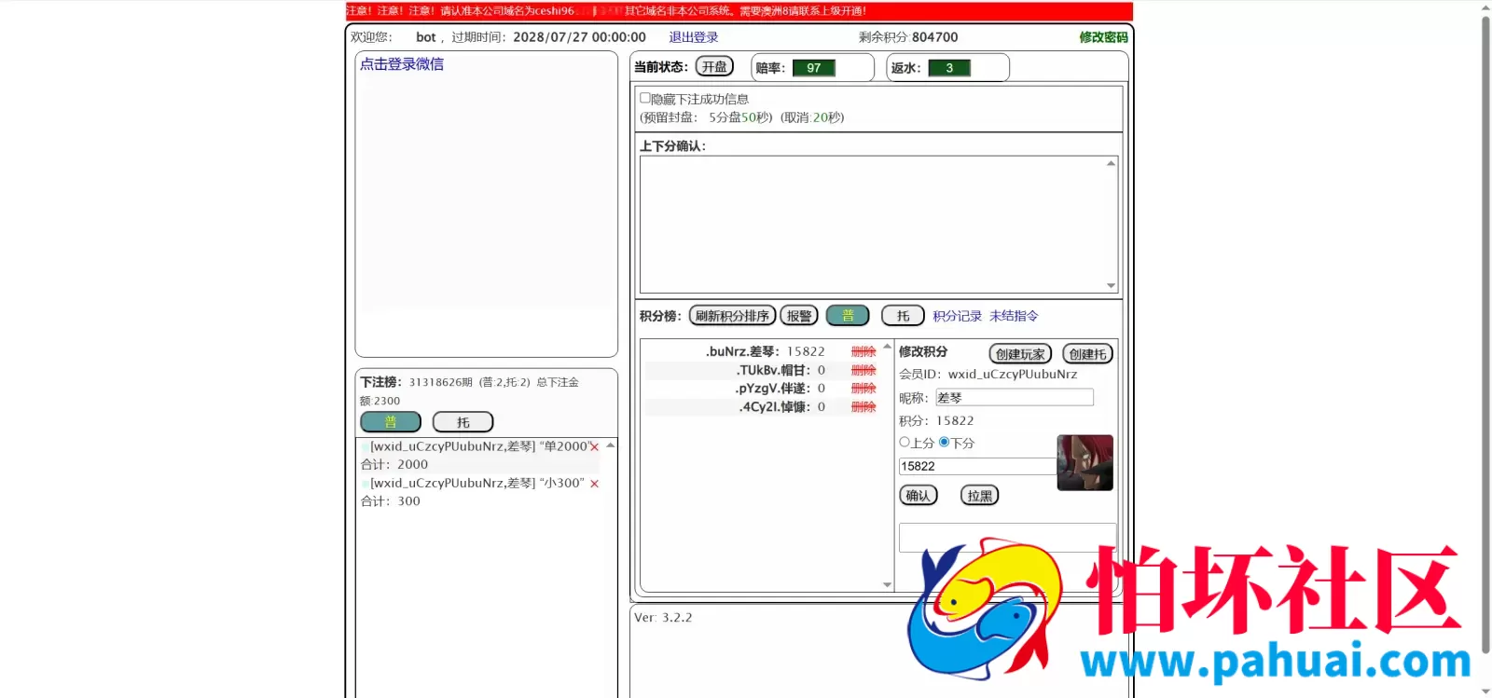Image resolution: width=1492 pixels, height=698 pixels.
Task: Click the bet list's up scroll arrow
Action: coord(611,445)
